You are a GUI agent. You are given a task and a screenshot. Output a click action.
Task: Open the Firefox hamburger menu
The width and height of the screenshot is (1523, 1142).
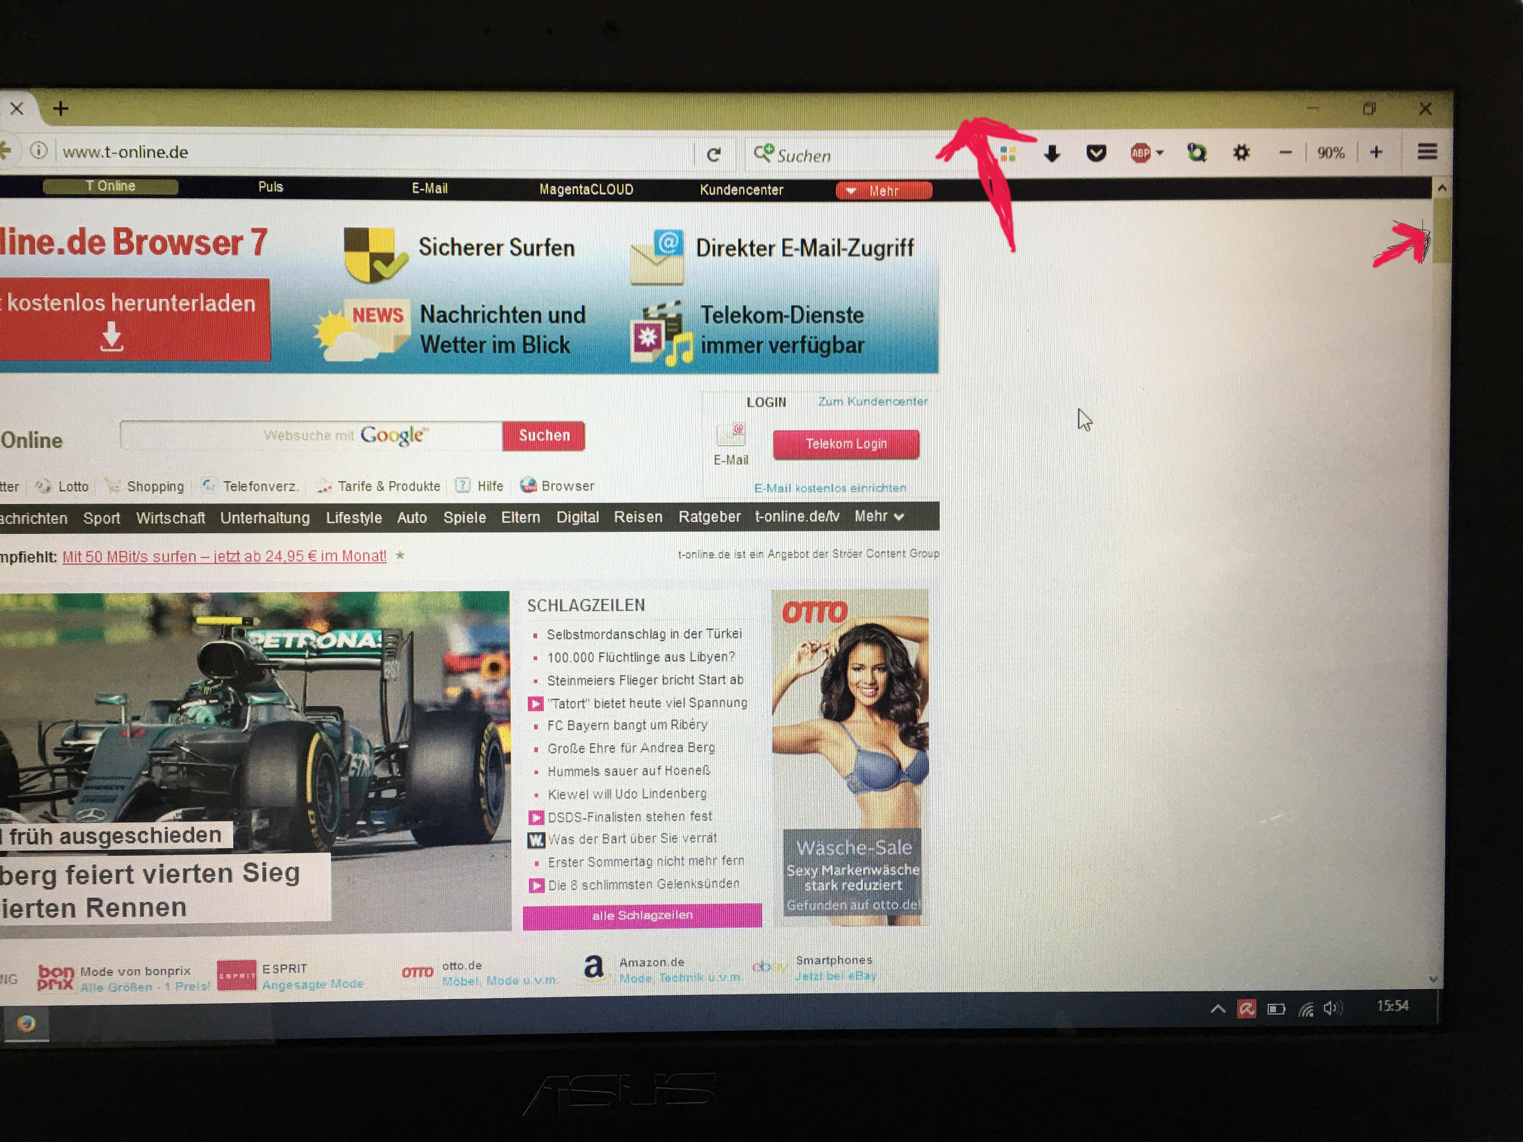coord(1427,151)
